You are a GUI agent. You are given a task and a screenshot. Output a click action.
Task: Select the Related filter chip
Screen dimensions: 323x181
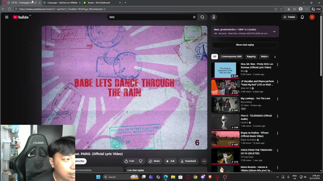[x=265, y=57]
